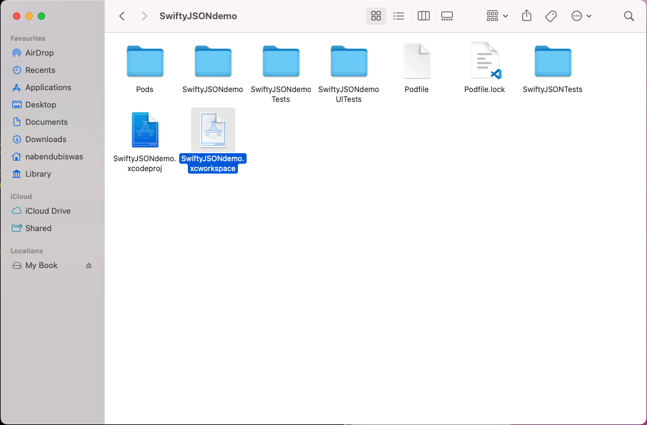Click the Favourites section header
Image resolution: width=647 pixels, height=425 pixels.
tap(28, 38)
